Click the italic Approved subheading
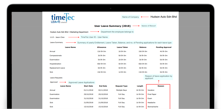221x109 pixels. coord(54,82)
